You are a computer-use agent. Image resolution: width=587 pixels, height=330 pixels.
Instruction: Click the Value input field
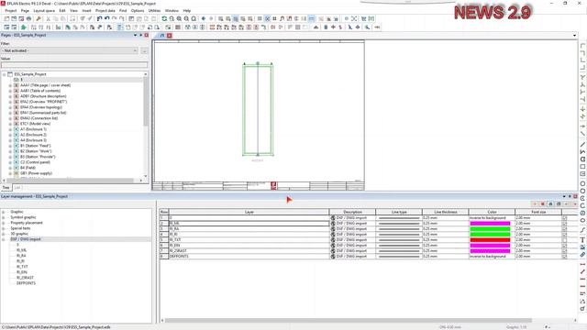click(x=74, y=65)
